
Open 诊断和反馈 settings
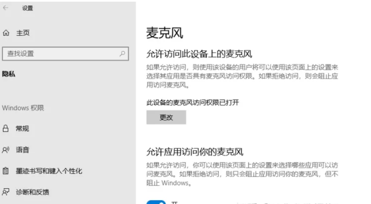coord(32,192)
